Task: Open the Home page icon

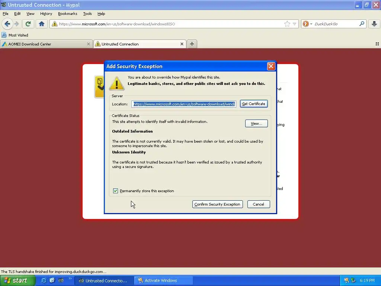Action: point(42,24)
